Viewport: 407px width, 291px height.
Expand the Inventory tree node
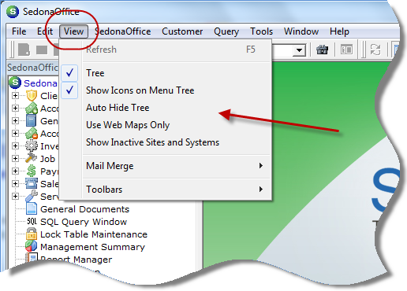[15, 146]
